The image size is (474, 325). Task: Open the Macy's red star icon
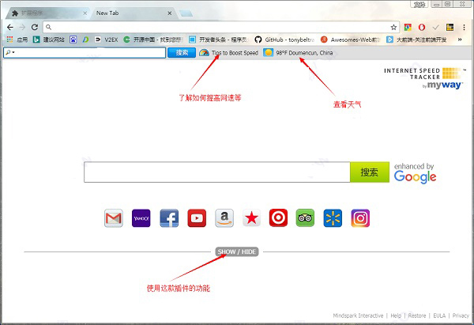tap(251, 218)
